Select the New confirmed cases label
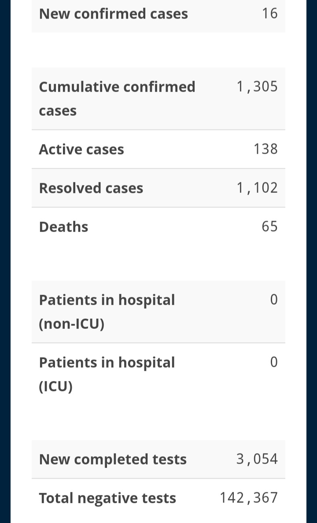 click(x=114, y=14)
